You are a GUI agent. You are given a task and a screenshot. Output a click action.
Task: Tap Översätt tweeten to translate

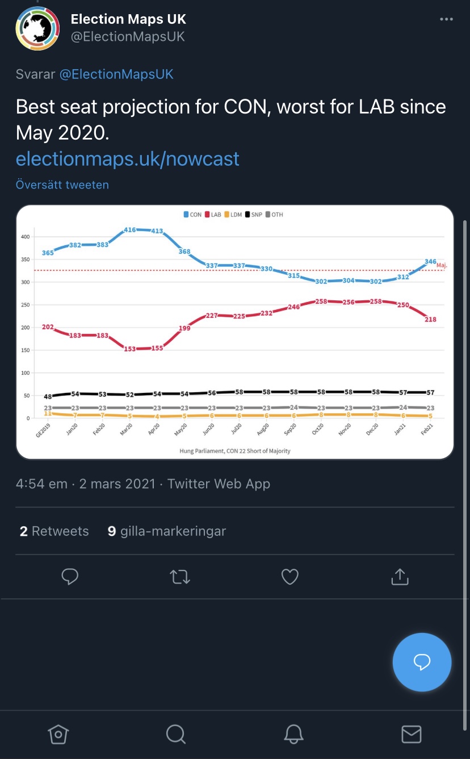tap(62, 184)
